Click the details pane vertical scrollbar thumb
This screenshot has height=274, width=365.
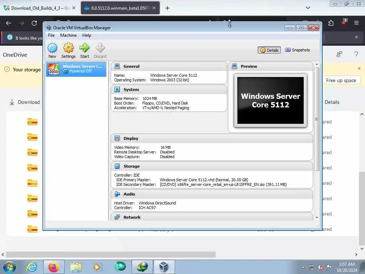click(317, 119)
